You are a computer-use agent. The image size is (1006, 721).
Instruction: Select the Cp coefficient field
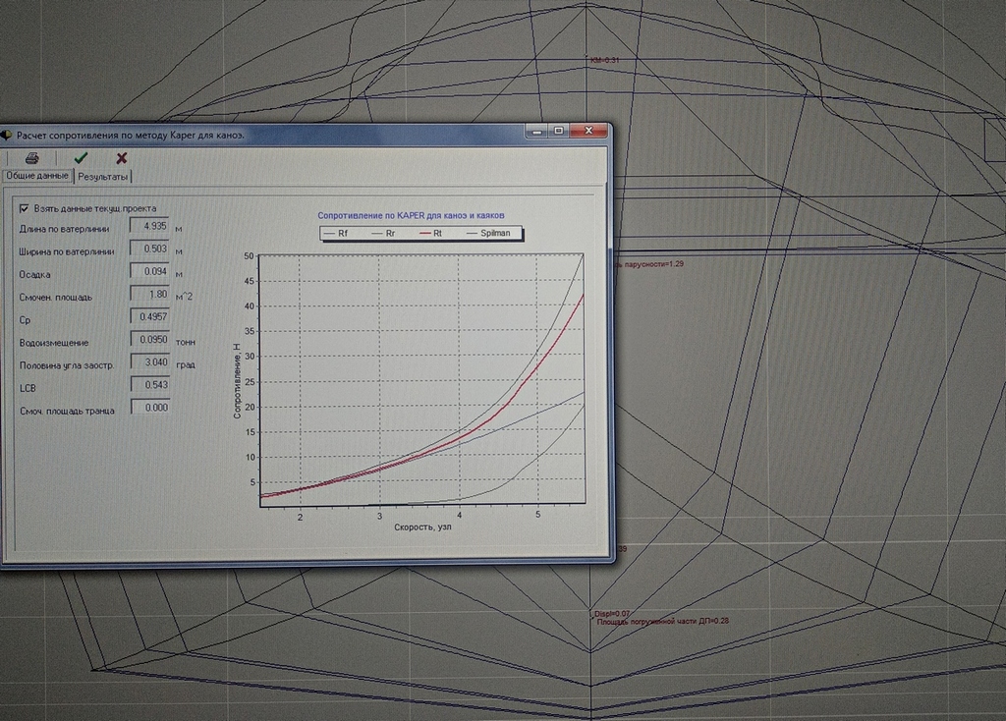click(149, 318)
